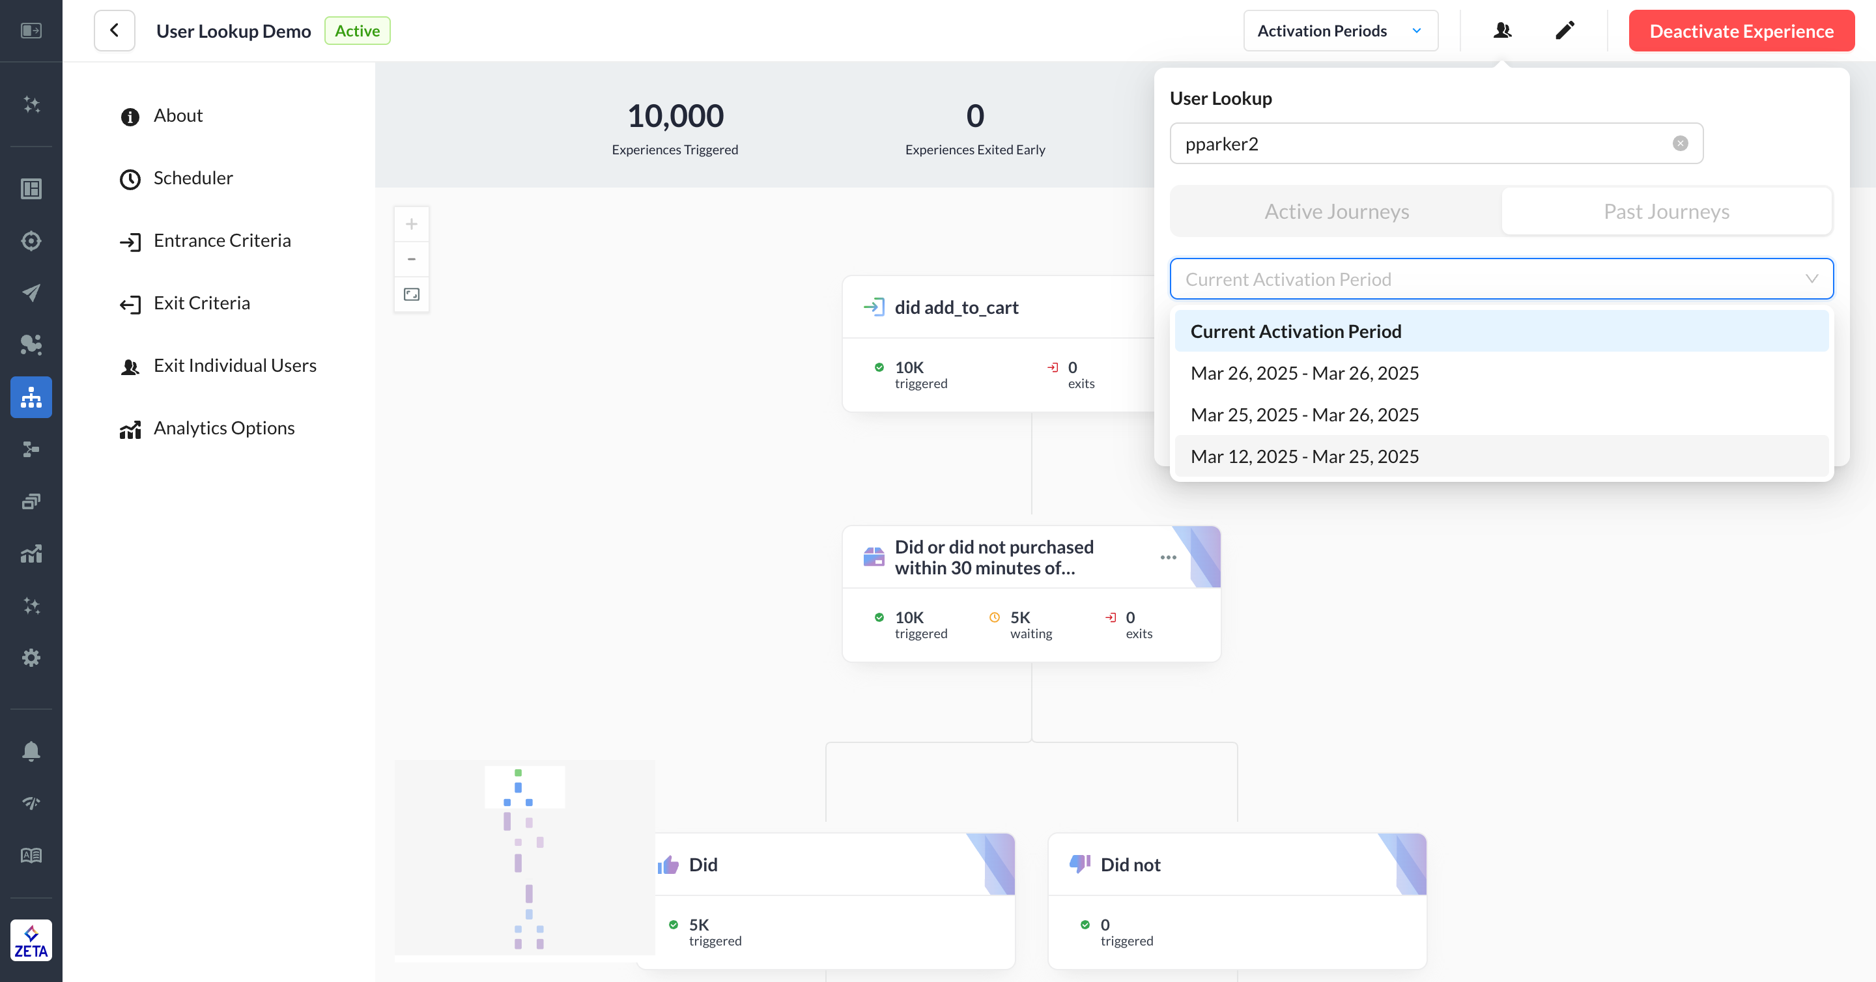The width and height of the screenshot is (1876, 982).
Task: Open Analytics Options in side menu
Action: point(223,428)
